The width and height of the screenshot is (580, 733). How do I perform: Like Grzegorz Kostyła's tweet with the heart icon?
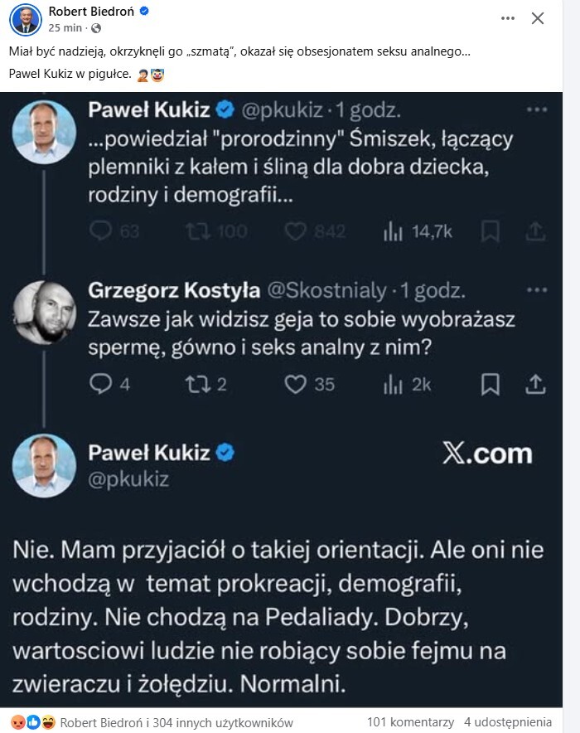click(x=296, y=384)
